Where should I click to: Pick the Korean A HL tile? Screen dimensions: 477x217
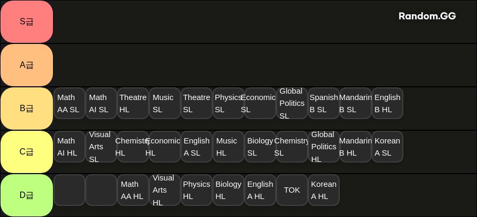pos(324,190)
